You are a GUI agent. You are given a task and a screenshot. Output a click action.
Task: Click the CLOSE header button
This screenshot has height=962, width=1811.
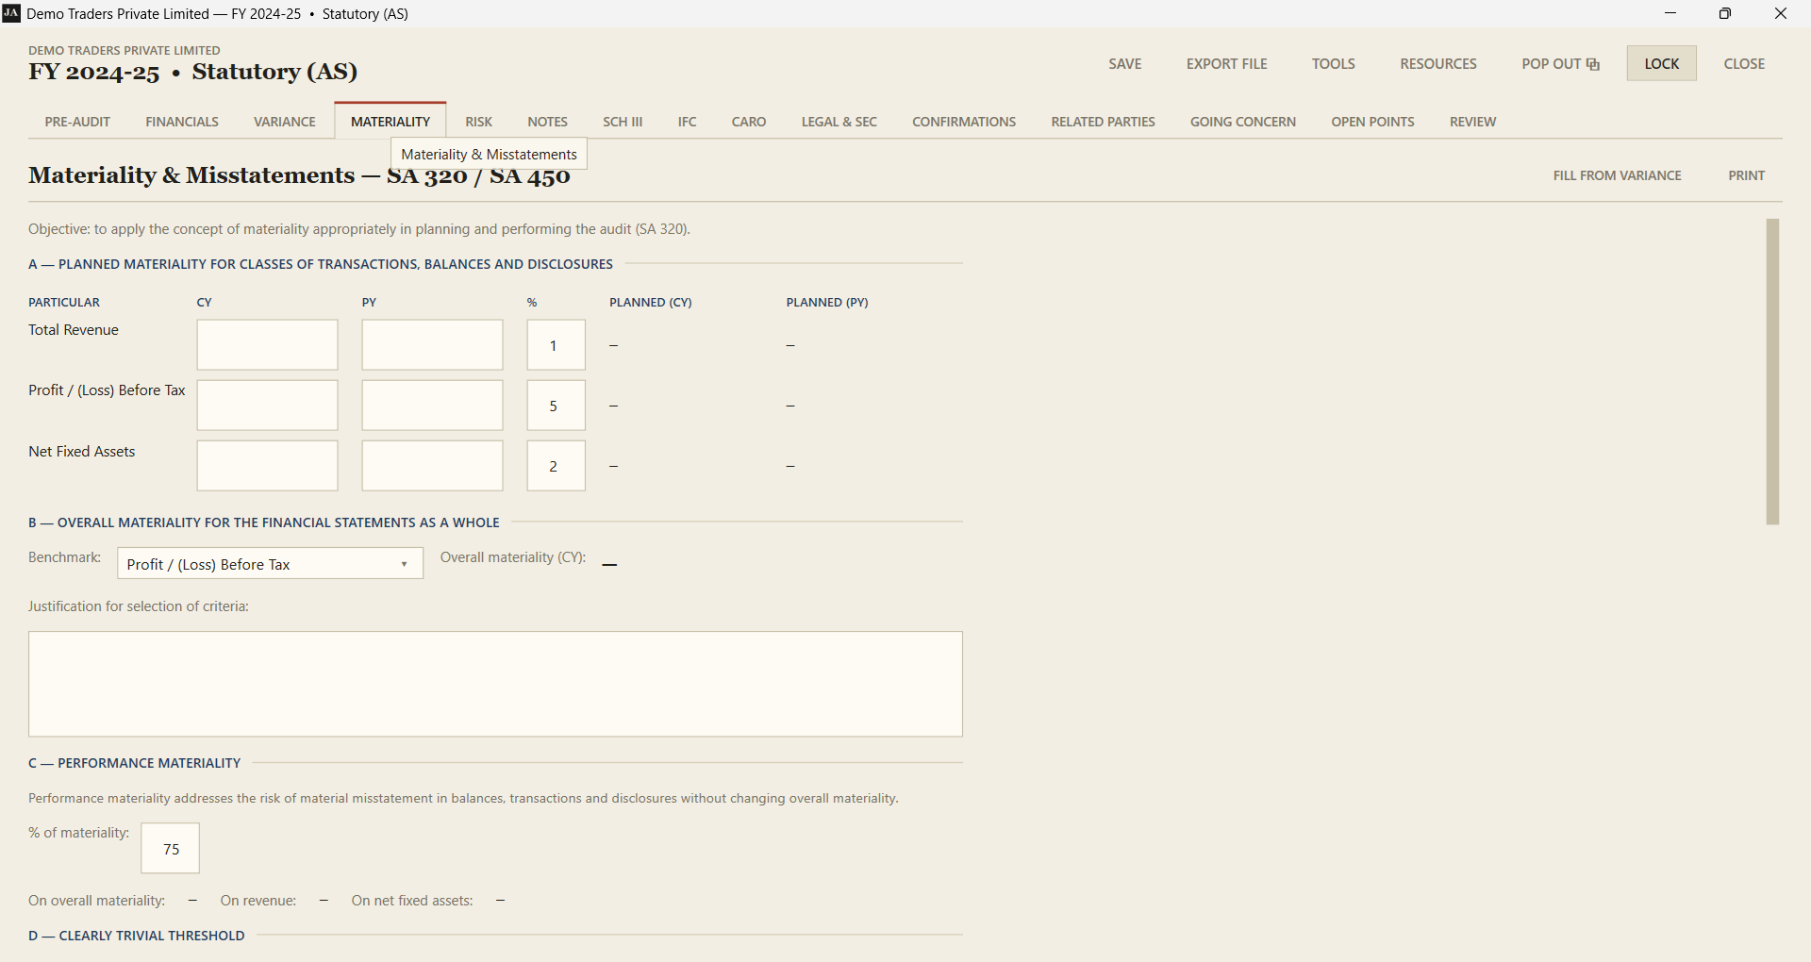coord(1745,63)
